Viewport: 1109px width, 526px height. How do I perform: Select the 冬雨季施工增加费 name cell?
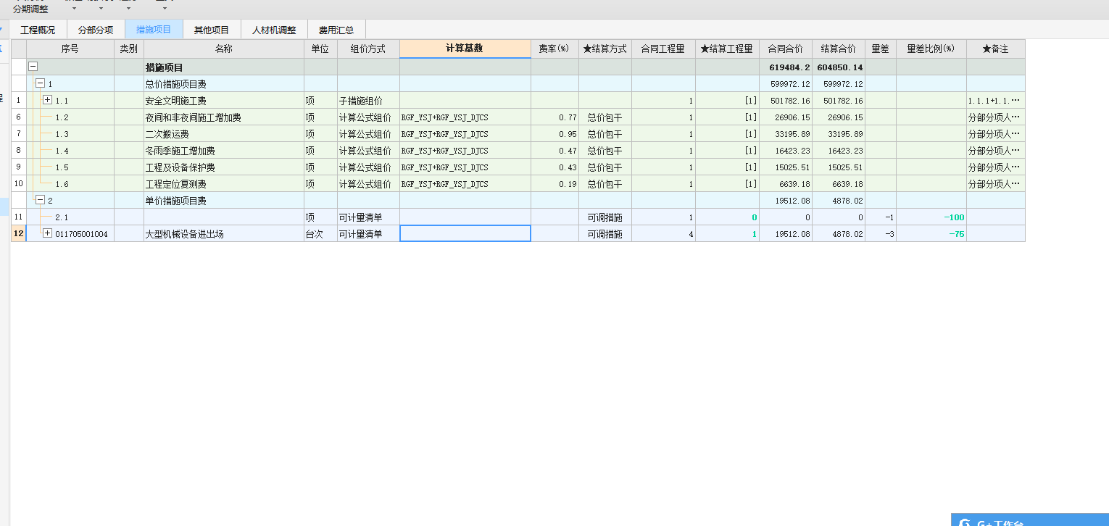click(x=224, y=150)
